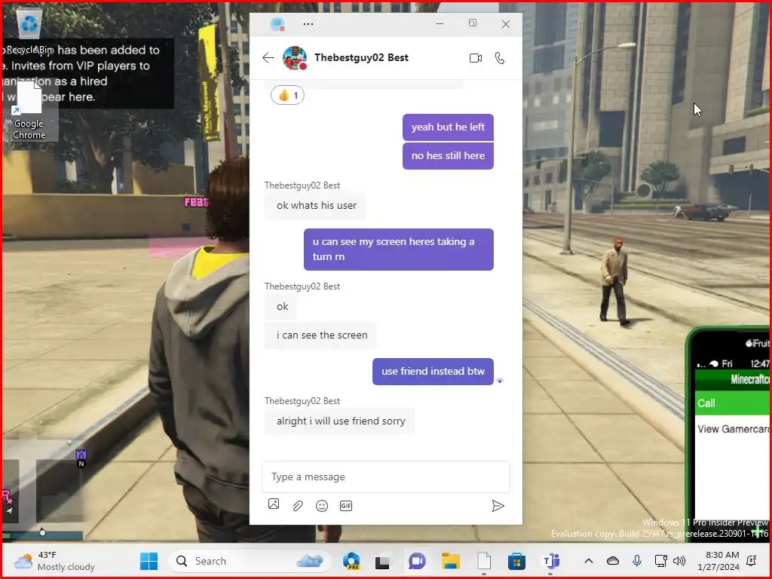Start a video call with Thebestguy02 Best
Image resolution: width=772 pixels, height=579 pixels.
476,58
